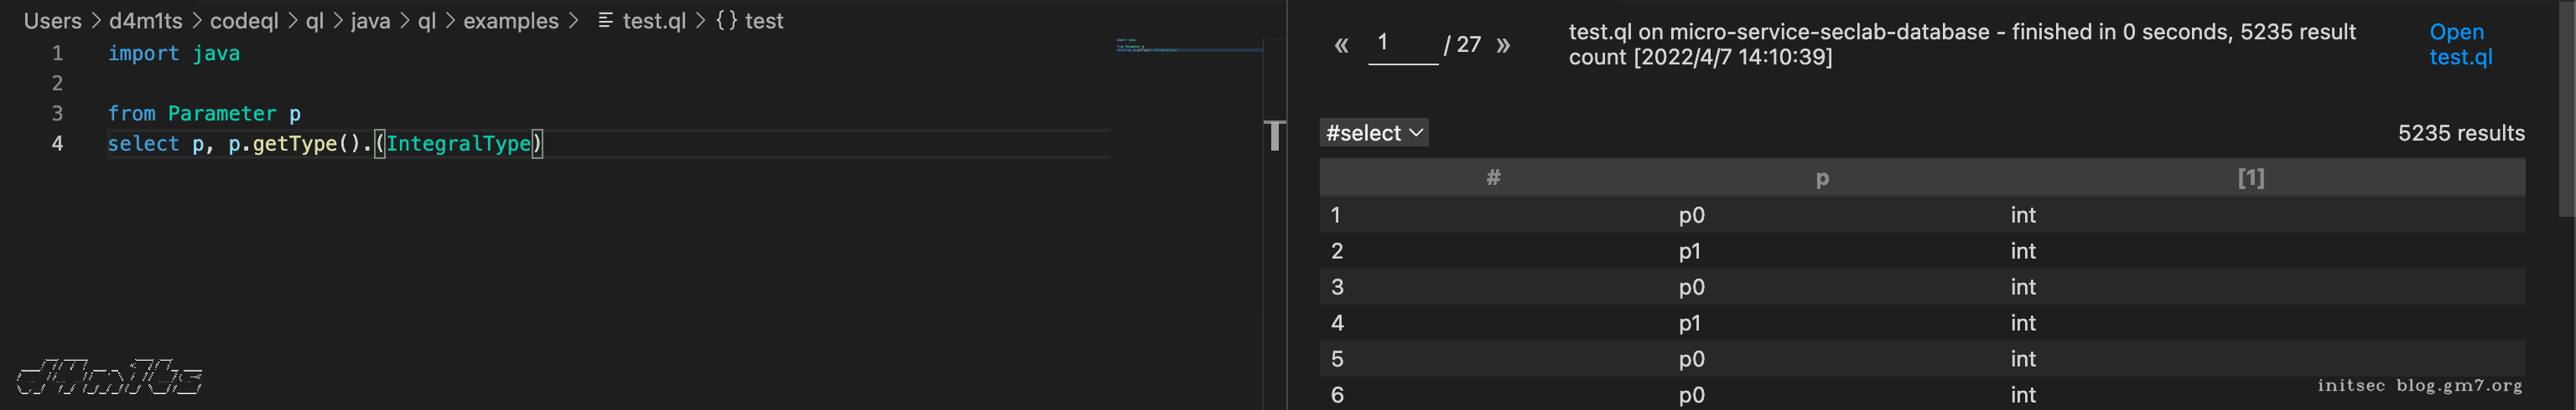Select the Users breadcrumb segment
This screenshot has width=2576, height=410.
(52, 21)
